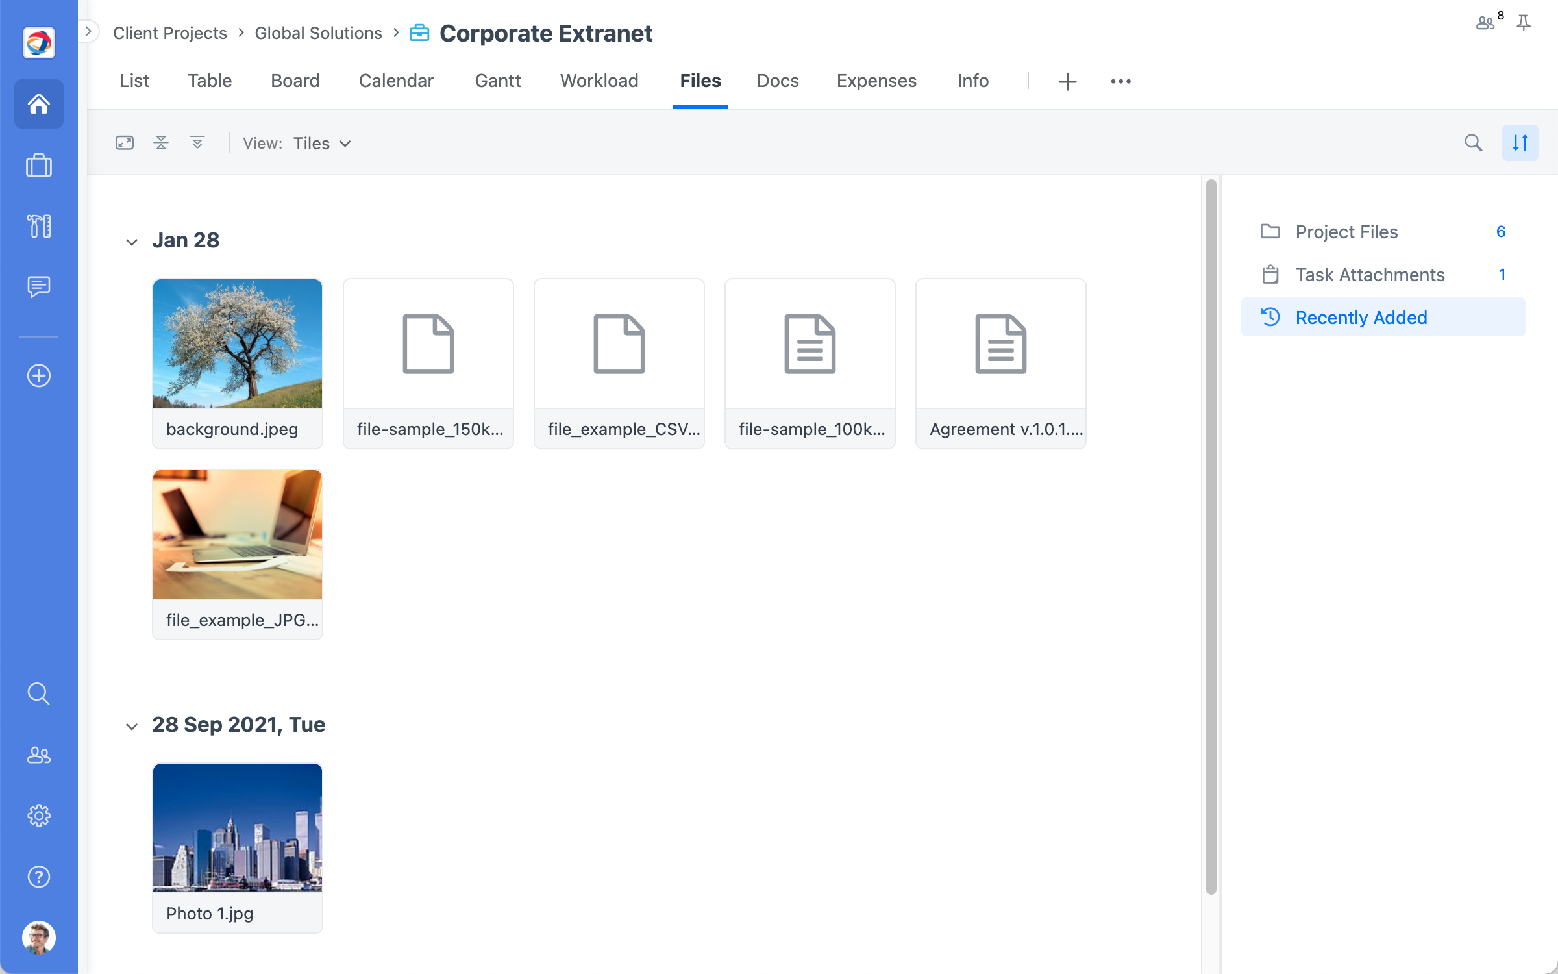Viewport: 1558px width, 974px height.
Task: Open the ruler and hammer tools icon
Action: (39, 226)
